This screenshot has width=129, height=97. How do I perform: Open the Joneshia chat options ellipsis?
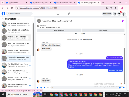pyautogui.click(x=27, y=38)
